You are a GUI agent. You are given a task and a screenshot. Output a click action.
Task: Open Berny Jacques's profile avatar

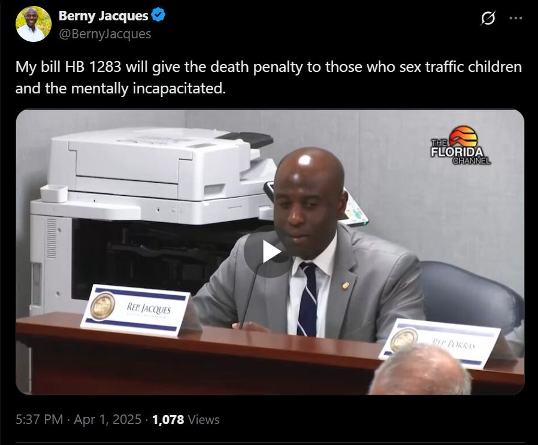(34, 25)
